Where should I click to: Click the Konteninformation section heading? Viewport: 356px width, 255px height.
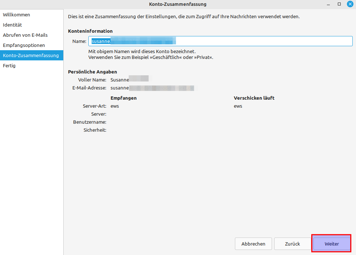pos(90,31)
